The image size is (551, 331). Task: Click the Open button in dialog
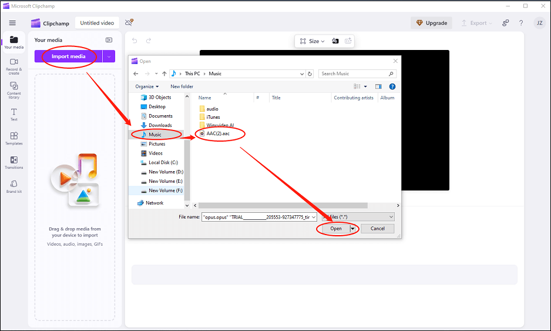[335, 229]
